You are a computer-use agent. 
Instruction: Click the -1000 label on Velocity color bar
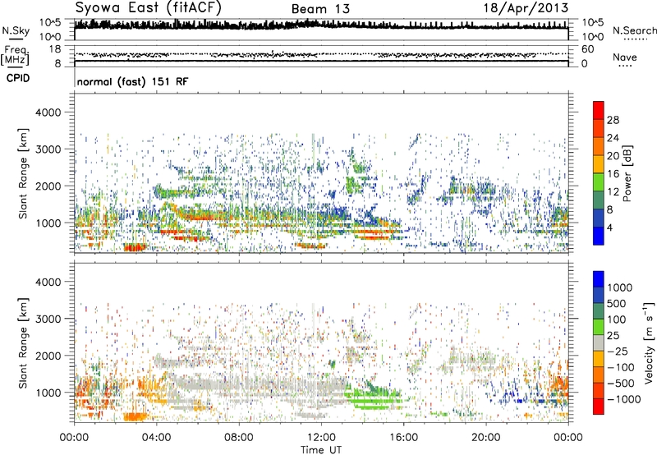pos(624,399)
